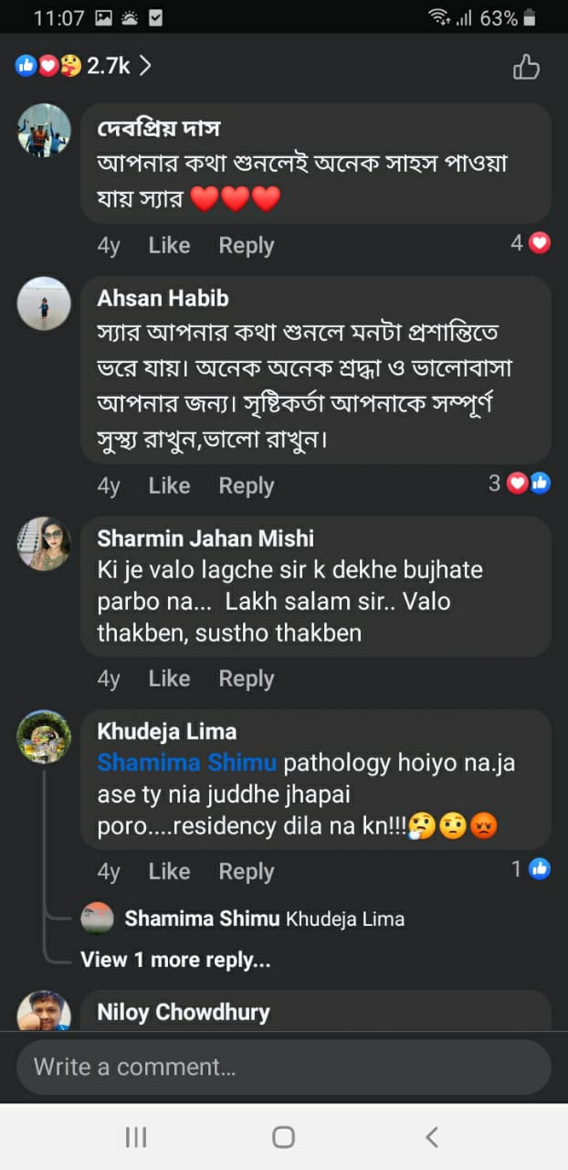The height and width of the screenshot is (1170, 568).
Task: Tap the reaction icons on Ahsan Habib's comment
Action: (529, 484)
